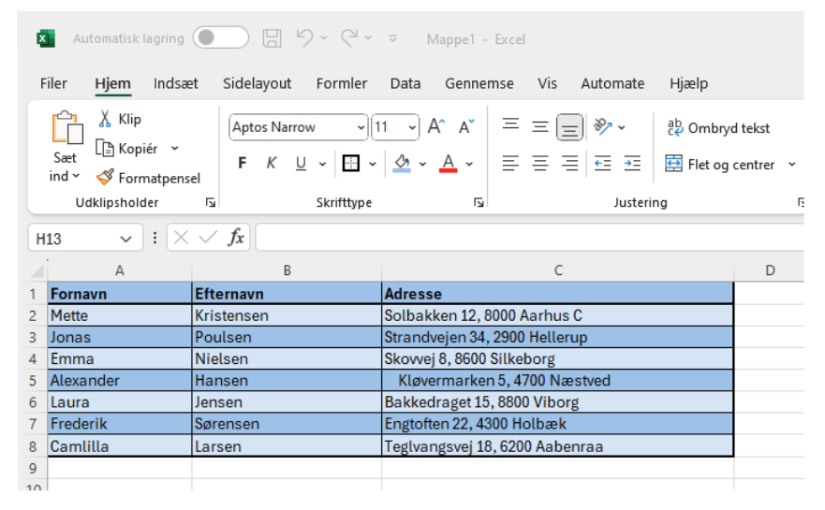825x510 pixels.
Task: Toggle the Automatisk lagring switch
Action: click(220, 37)
